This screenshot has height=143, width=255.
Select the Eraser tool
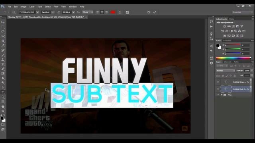pos(3,69)
